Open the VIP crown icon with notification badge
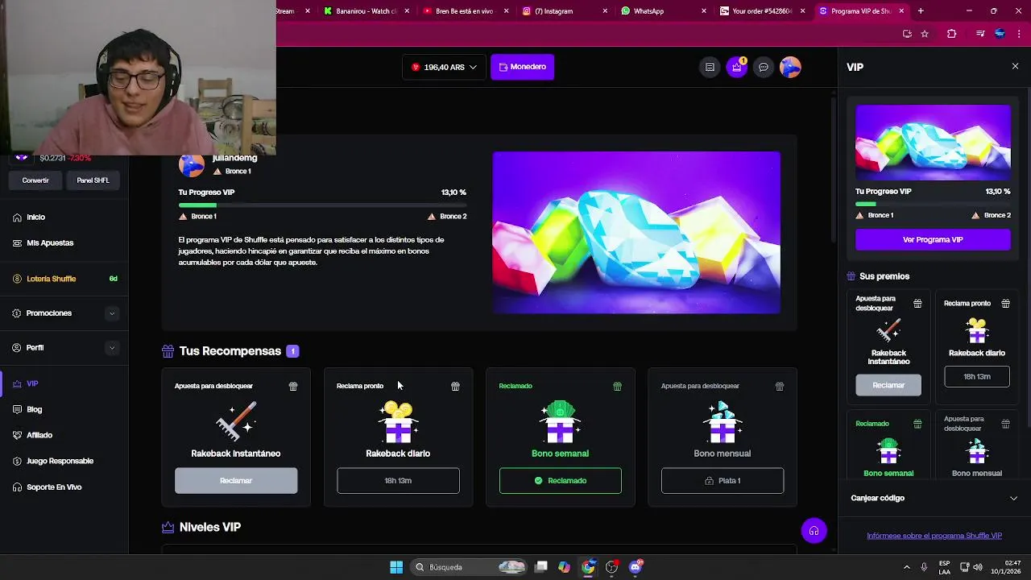1031x580 pixels. pos(737,67)
